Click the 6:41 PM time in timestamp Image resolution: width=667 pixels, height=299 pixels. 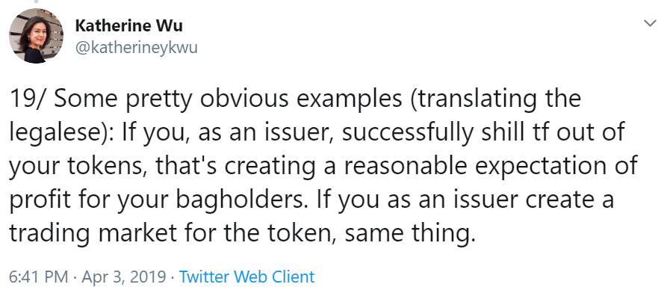36,277
